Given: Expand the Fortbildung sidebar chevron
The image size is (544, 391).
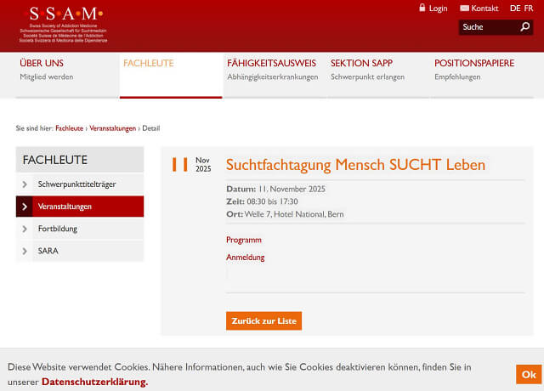Looking at the screenshot, I should click(x=25, y=229).
